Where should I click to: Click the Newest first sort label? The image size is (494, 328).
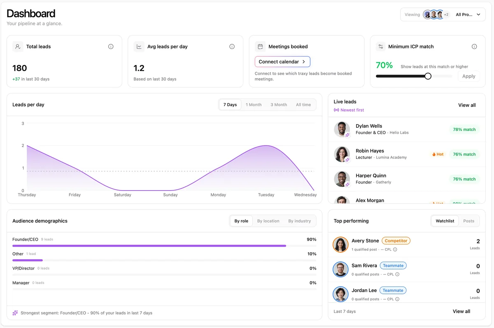(x=352, y=110)
